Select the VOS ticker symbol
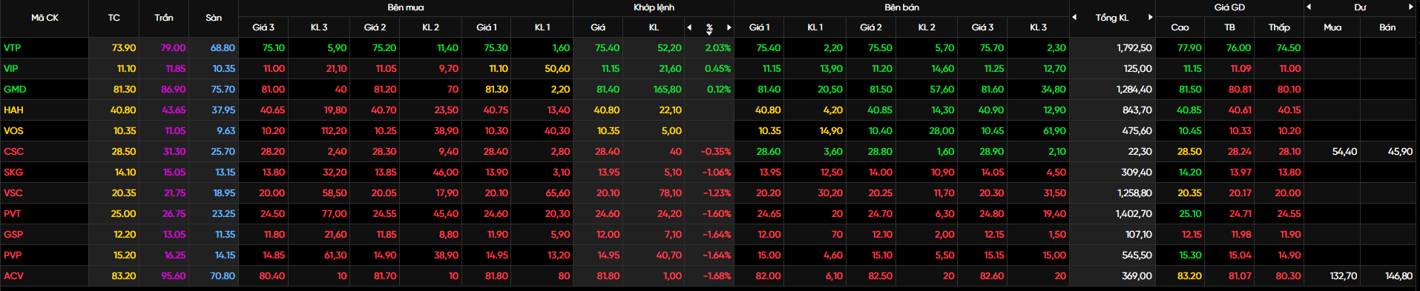The height and width of the screenshot is (291, 1420). [13, 131]
